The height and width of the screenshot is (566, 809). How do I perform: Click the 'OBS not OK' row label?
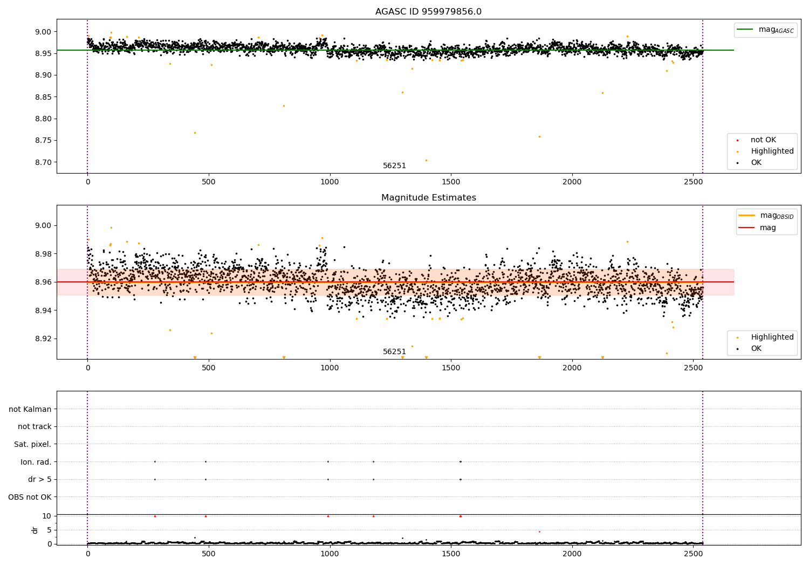(x=30, y=497)
